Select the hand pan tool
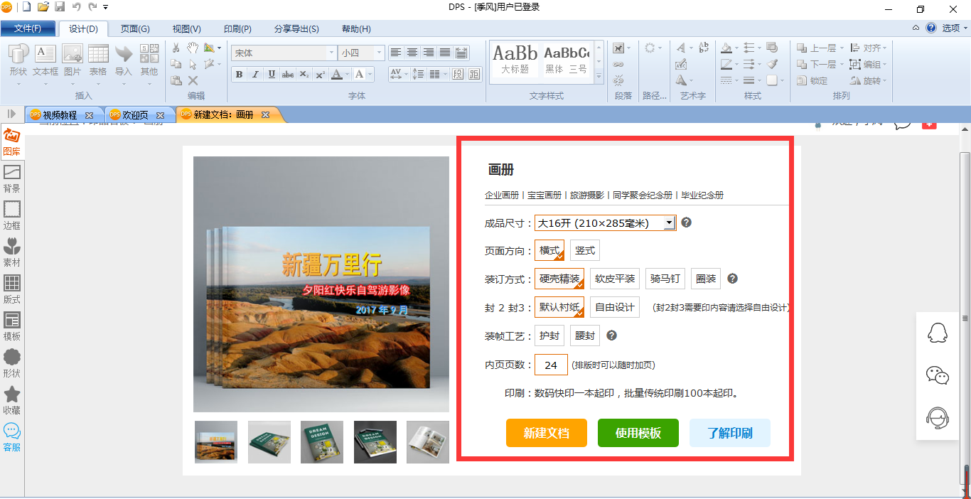This screenshot has width=971, height=499. click(x=193, y=48)
